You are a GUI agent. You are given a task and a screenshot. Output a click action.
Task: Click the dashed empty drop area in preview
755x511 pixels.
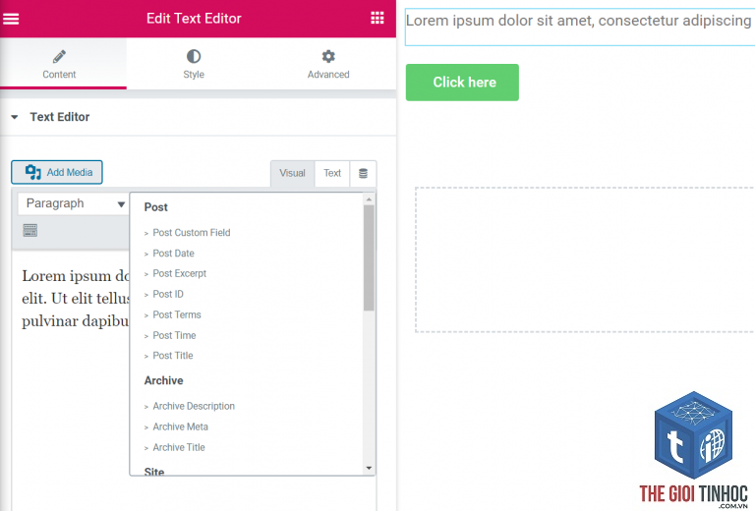(585, 259)
